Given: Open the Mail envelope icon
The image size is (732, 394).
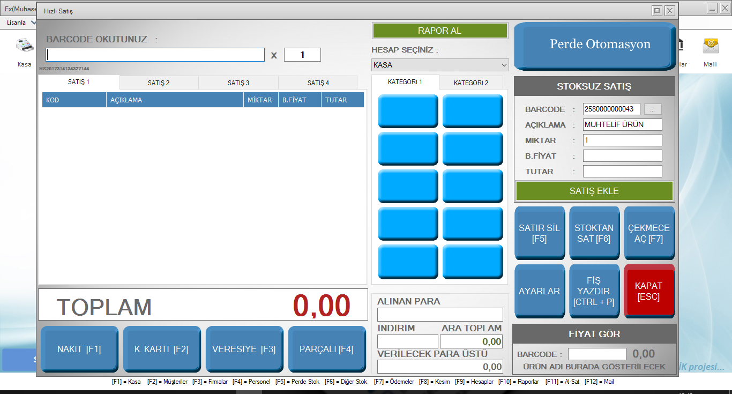Looking at the screenshot, I should click(x=710, y=47).
